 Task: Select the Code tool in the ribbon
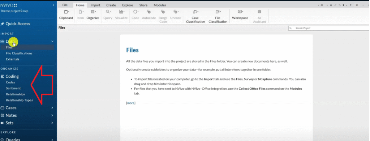click(x=135, y=15)
